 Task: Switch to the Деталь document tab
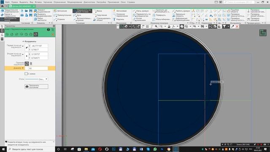22,6
